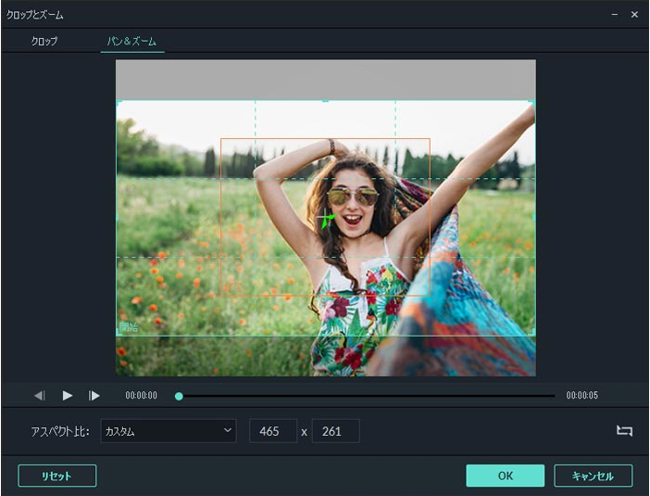Click the previous frame button
The width and height of the screenshot is (650, 496).
click(40, 396)
